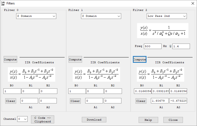197x126 pixels.
Task: Click the Filters window title icon
Action: 3,3
